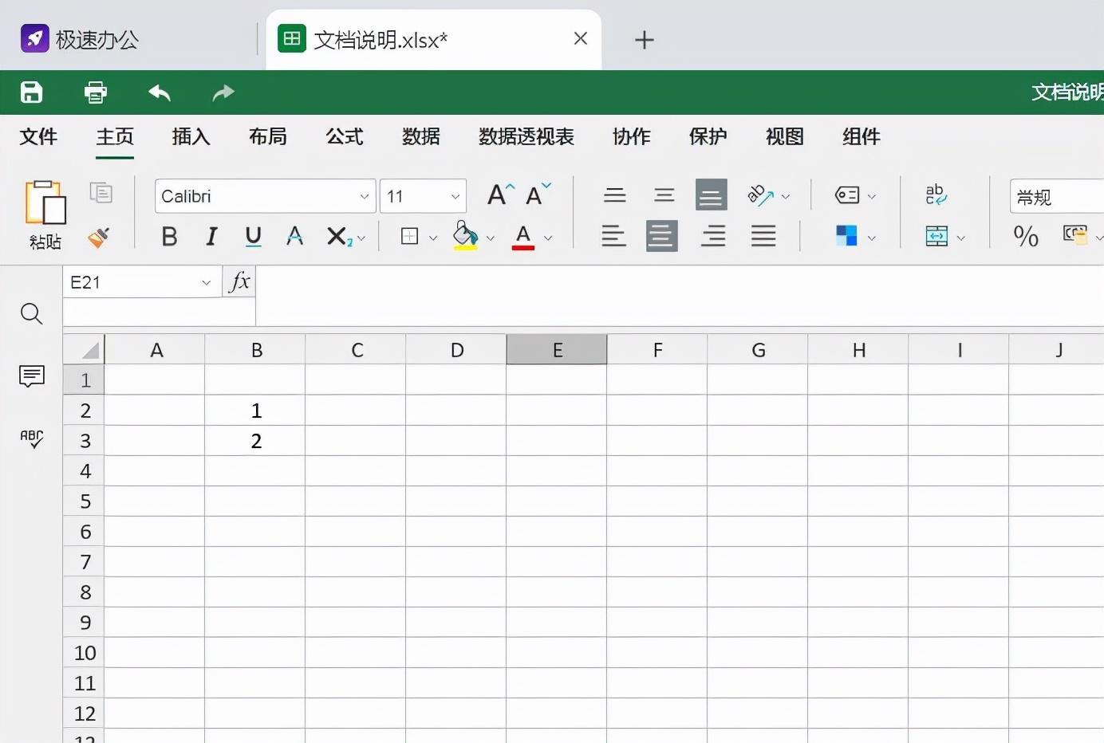Apply the red font color A

tap(523, 236)
